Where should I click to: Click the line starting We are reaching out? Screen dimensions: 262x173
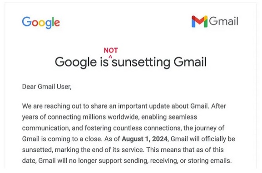coord(124,106)
